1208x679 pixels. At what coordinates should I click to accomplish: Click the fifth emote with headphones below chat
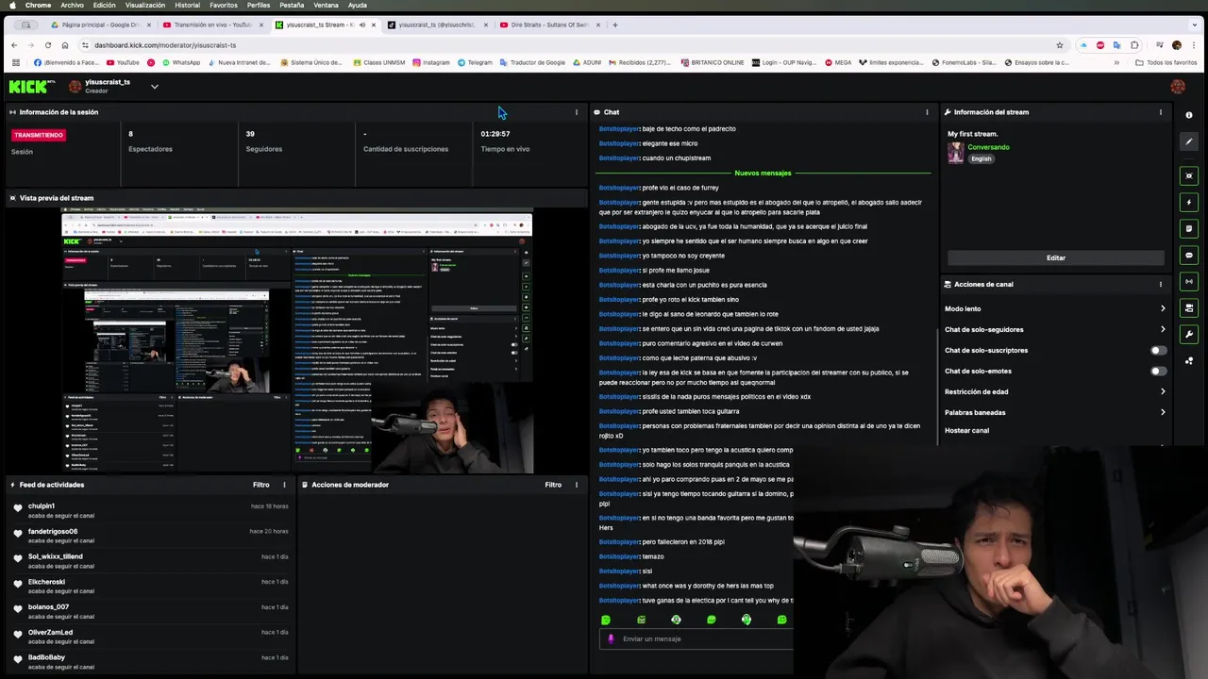747,620
